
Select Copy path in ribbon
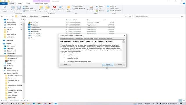(x=28, y=8)
